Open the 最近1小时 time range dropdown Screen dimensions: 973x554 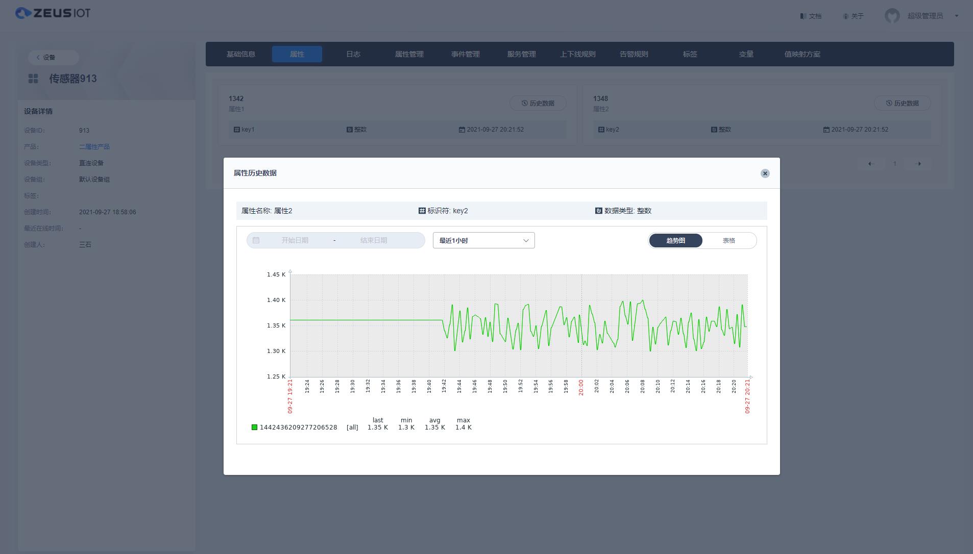484,241
